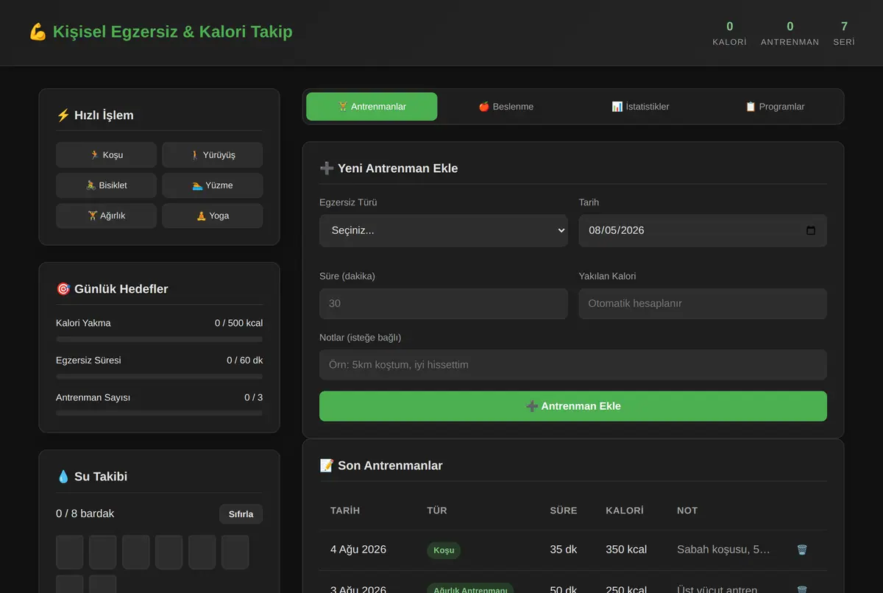Click the TÜR column header
Image resolution: width=883 pixels, height=593 pixels.
tap(437, 511)
